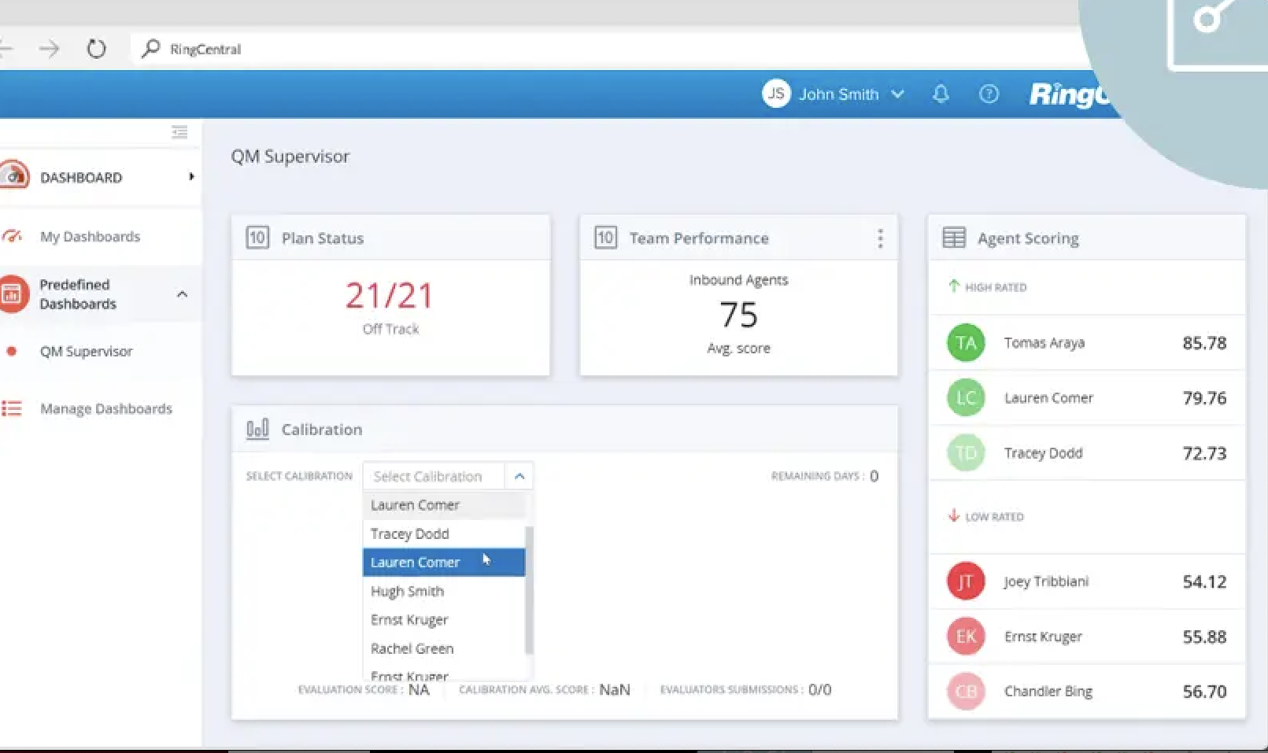Screen dimensions: 1268x753
Task: Click the My Dashboards speedometer icon
Action: pos(11,236)
